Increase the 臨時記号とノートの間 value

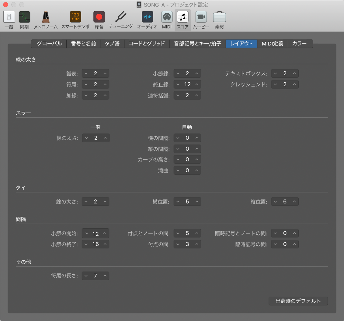click(x=294, y=233)
